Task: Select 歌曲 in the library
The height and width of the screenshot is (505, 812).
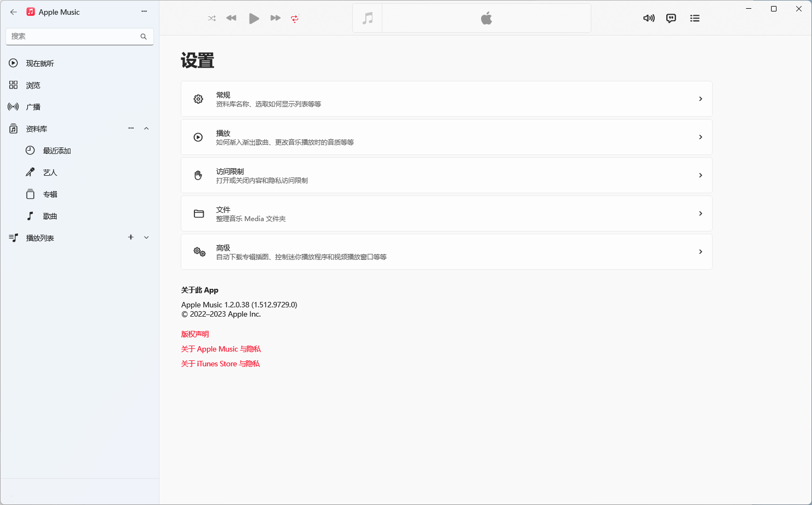Action: click(50, 216)
